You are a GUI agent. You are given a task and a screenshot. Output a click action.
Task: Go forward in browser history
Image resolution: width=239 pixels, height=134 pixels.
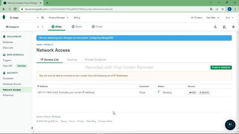(9, 9)
